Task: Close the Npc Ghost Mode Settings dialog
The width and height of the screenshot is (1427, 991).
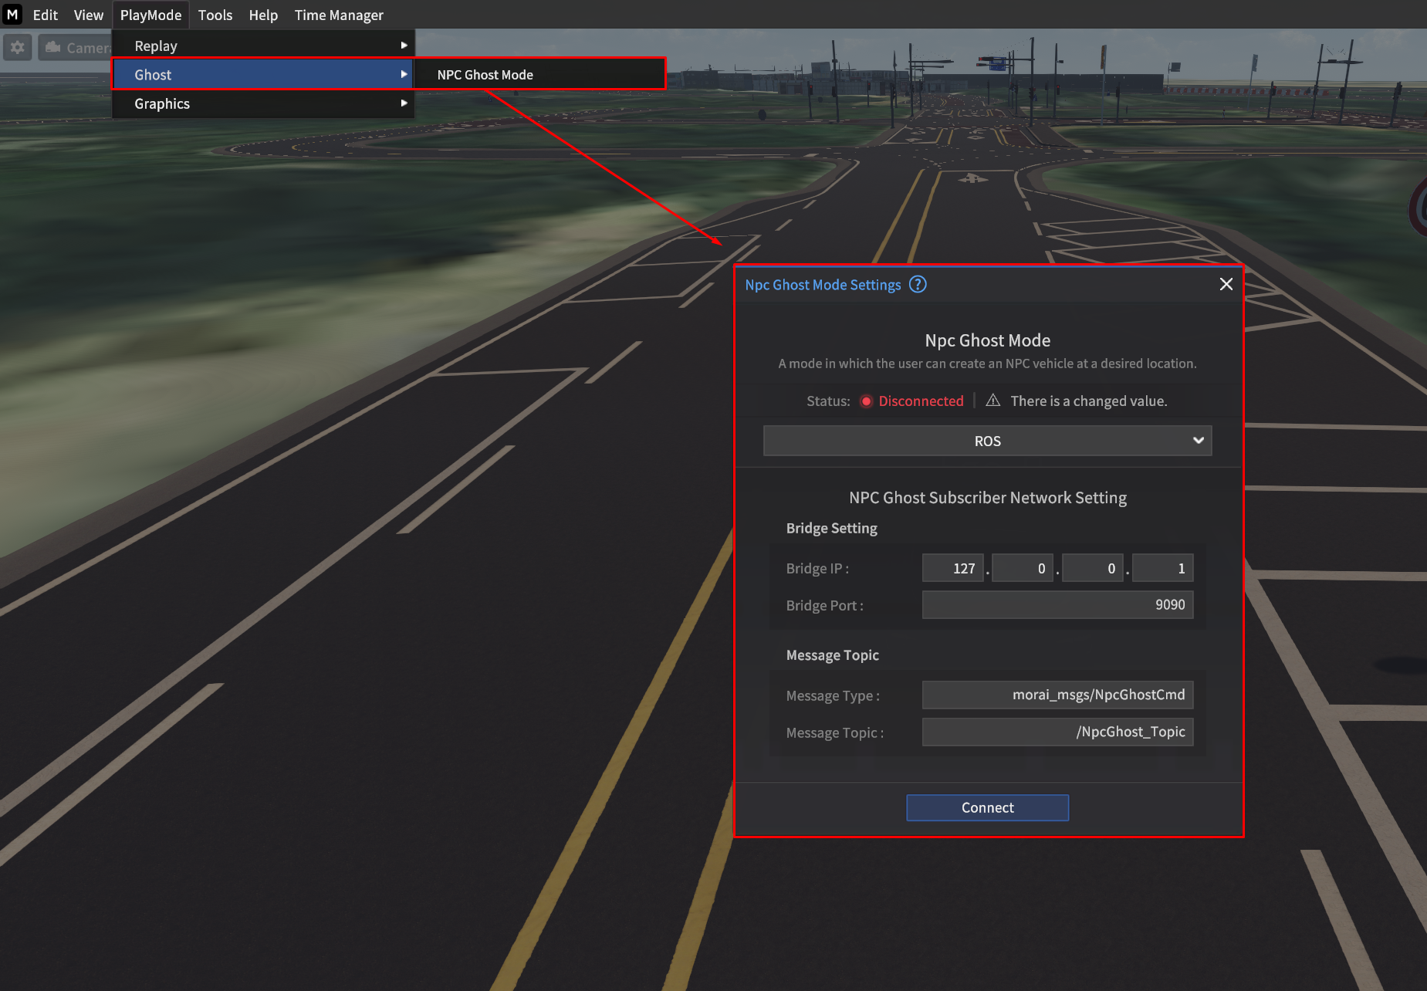Action: coord(1226,285)
